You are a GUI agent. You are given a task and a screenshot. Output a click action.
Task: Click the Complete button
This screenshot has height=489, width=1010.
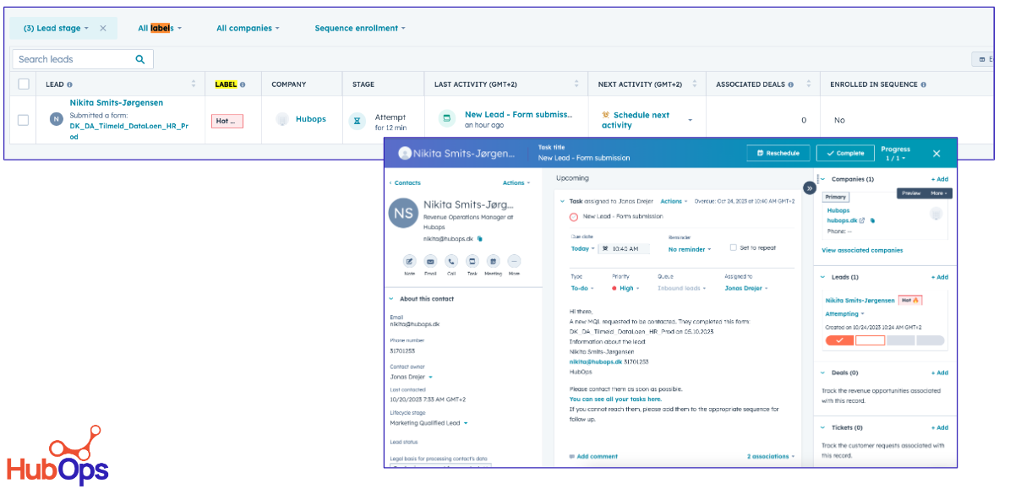[x=845, y=153]
